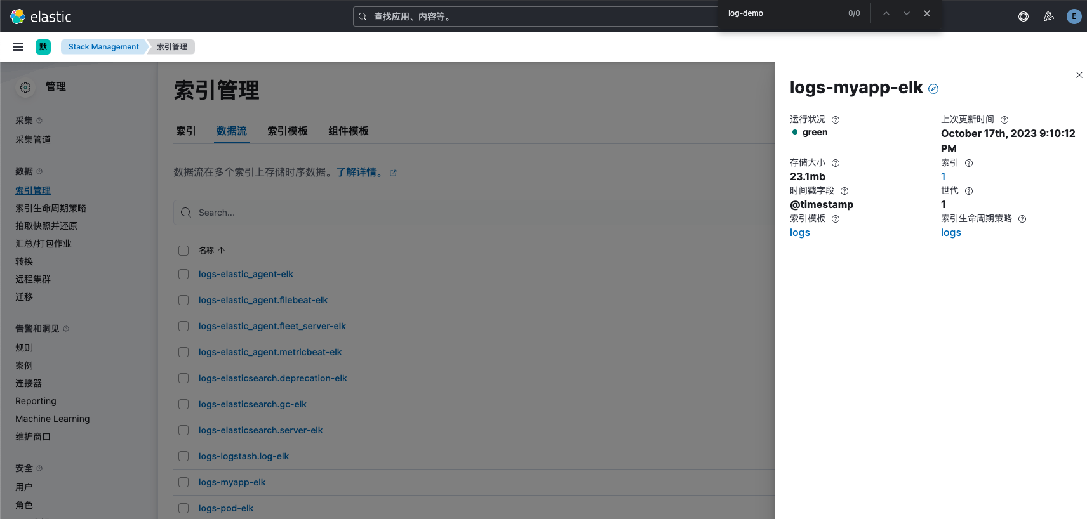This screenshot has width=1087, height=519.
Task: Click the info icon beside 告警和洞见 section
Action: (x=66, y=329)
